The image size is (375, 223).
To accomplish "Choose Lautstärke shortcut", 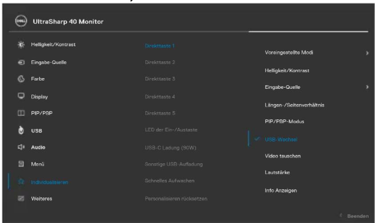I will (277, 172).
